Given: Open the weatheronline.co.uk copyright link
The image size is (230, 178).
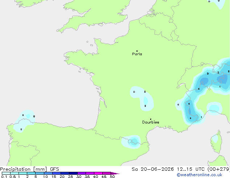Looking at the screenshot, I should 200,175.
